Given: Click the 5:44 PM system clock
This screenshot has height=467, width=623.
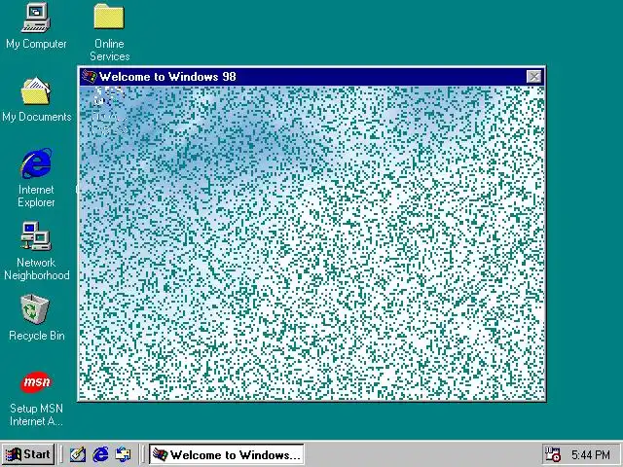Looking at the screenshot, I should [591, 454].
